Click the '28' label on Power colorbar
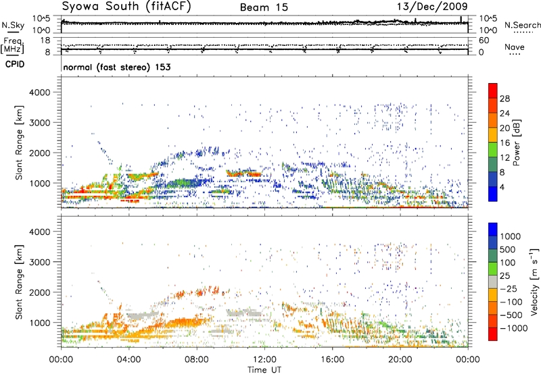The image size is (541, 374). [x=504, y=99]
